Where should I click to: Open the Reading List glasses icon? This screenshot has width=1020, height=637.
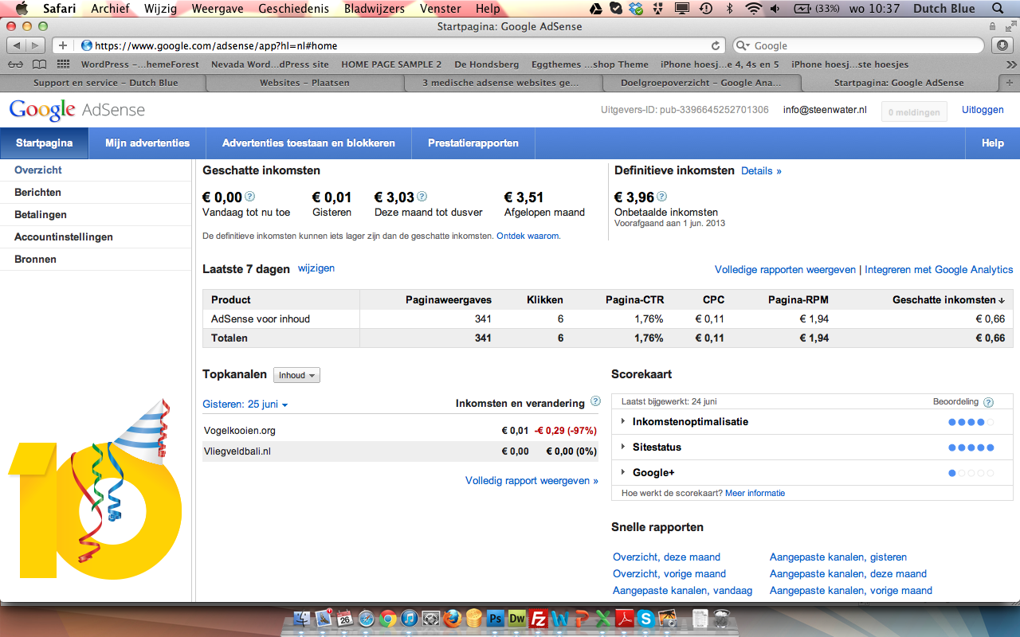(15, 64)
